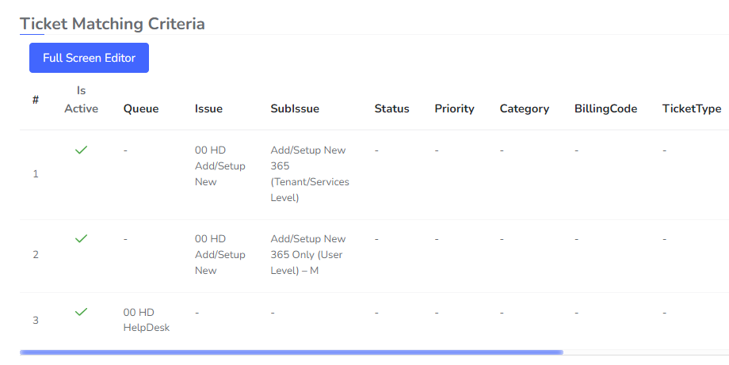Sort by the Issue column header
The image size is (729, 365).
coord(208,108)
